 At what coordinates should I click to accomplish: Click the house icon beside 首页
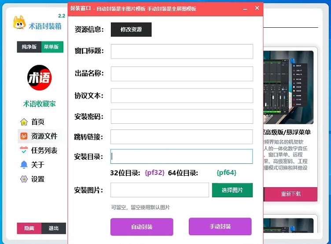[x=24, y=122]
